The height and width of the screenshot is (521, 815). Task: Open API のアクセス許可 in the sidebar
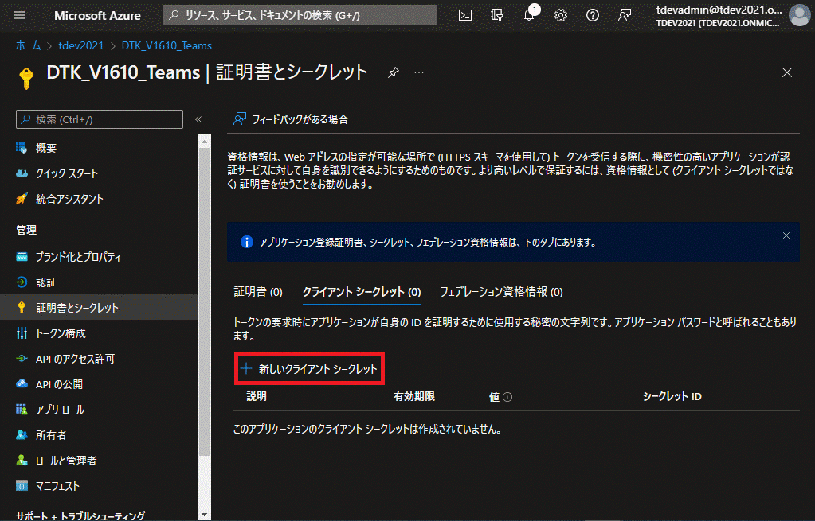(x=75, y=359)
